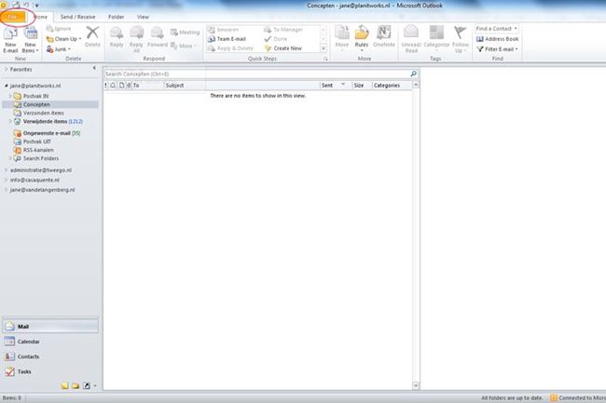
Task: Select the Bewaren quick step
Action: point(224,30)
